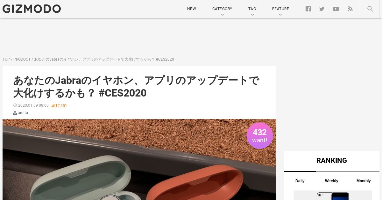
Task: Open the NEW menu item
Action: pyautogui.click(x=192, y=9)
